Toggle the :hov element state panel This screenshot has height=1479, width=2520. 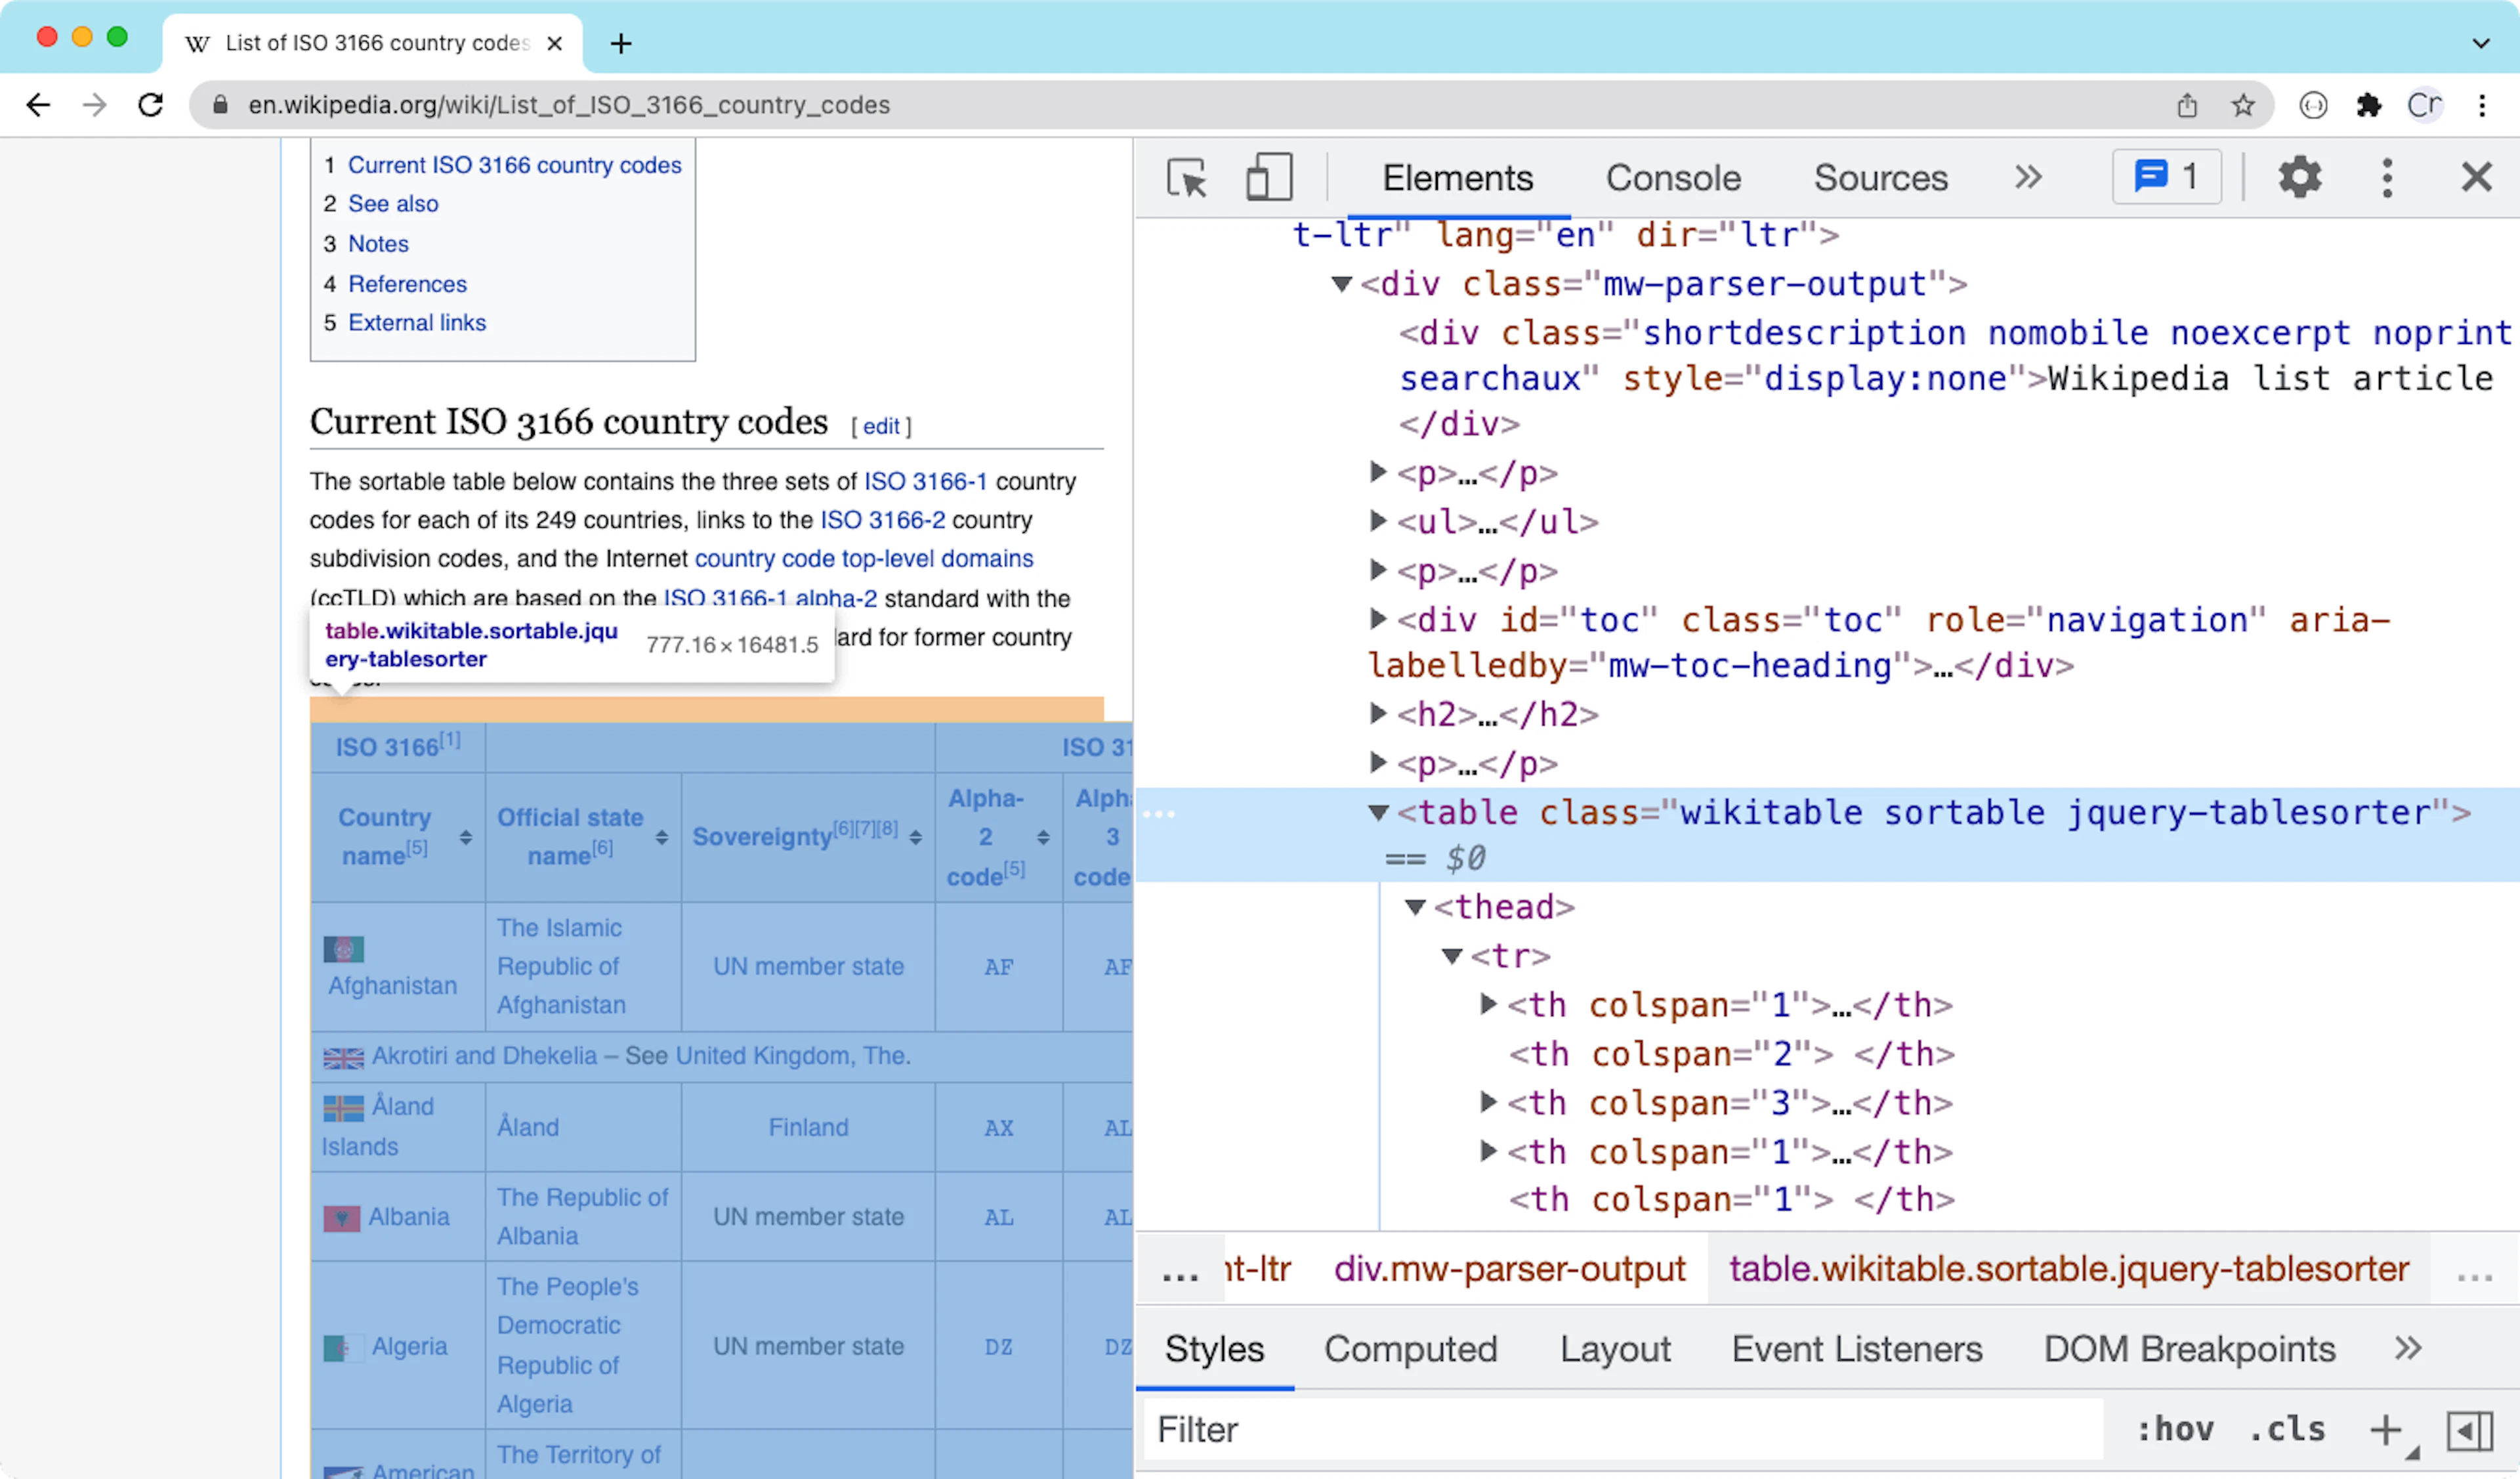pos(2176,1429)
